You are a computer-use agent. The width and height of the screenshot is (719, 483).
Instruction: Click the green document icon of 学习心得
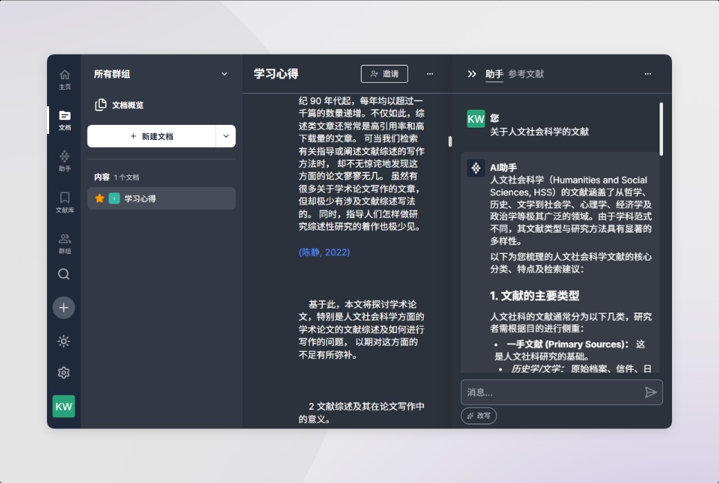pyautogui.click(x=114, y=198)
